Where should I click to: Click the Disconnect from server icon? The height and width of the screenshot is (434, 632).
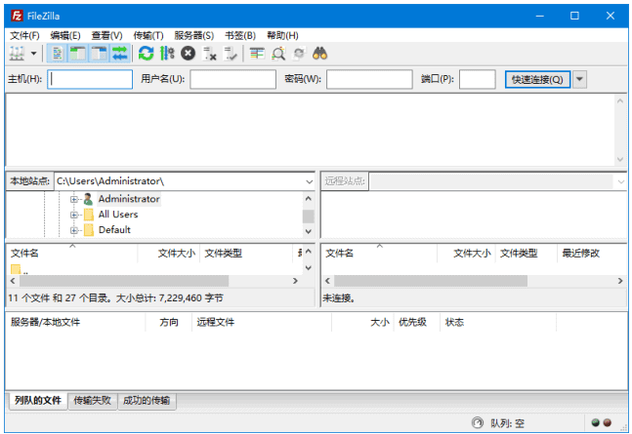pos(209,54)
